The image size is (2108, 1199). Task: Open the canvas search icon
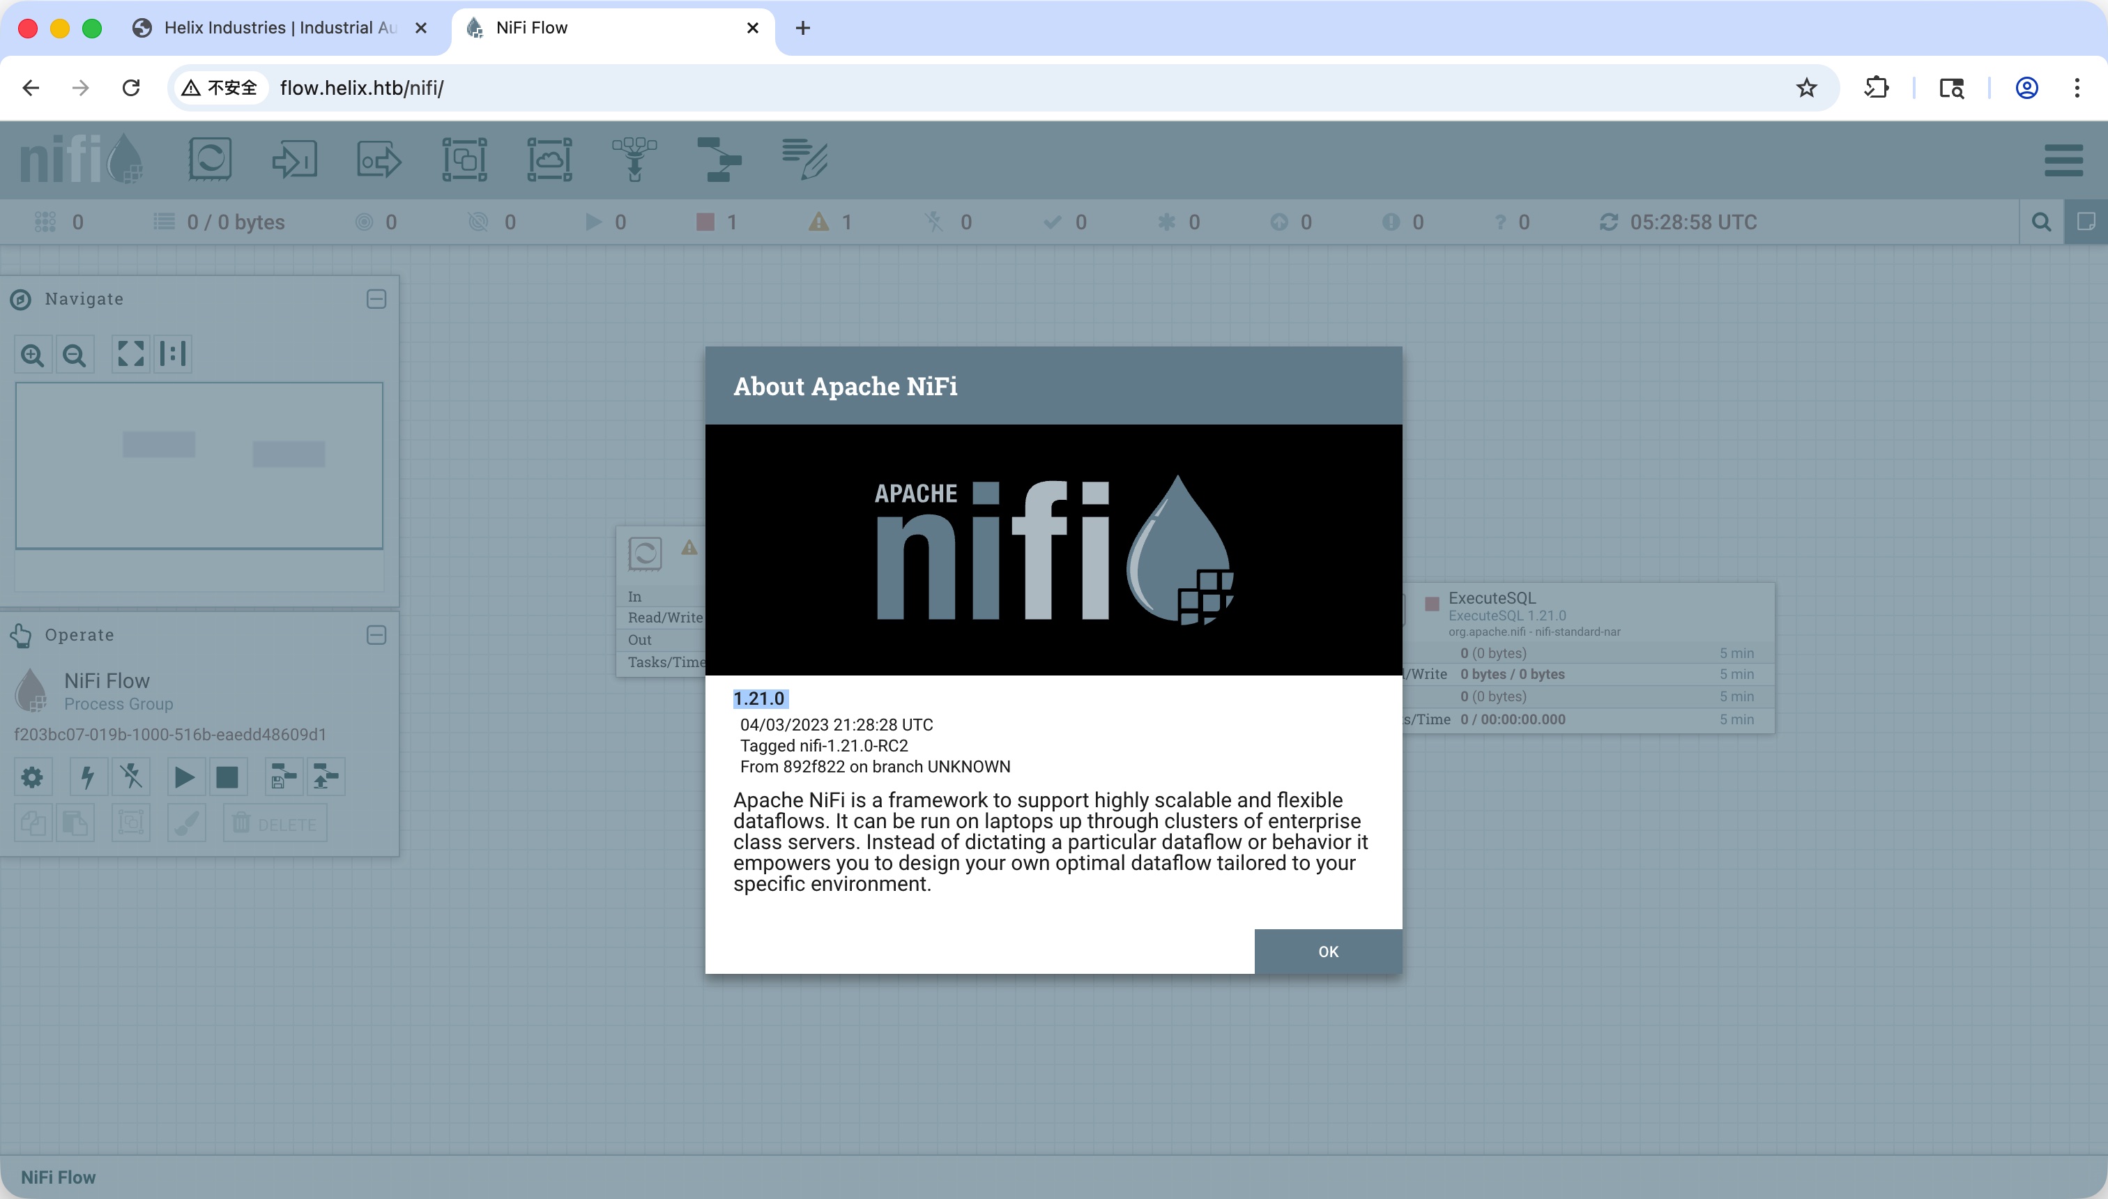click(x=2041, y=222)
